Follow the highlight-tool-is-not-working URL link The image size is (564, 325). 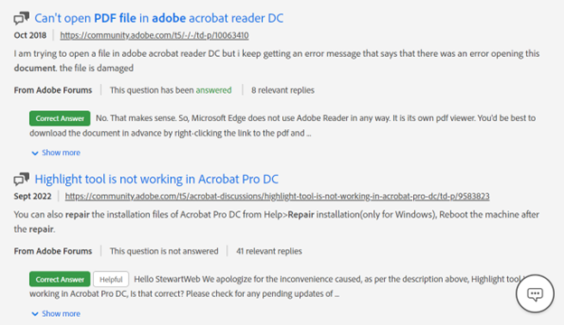tap(277, 196)
